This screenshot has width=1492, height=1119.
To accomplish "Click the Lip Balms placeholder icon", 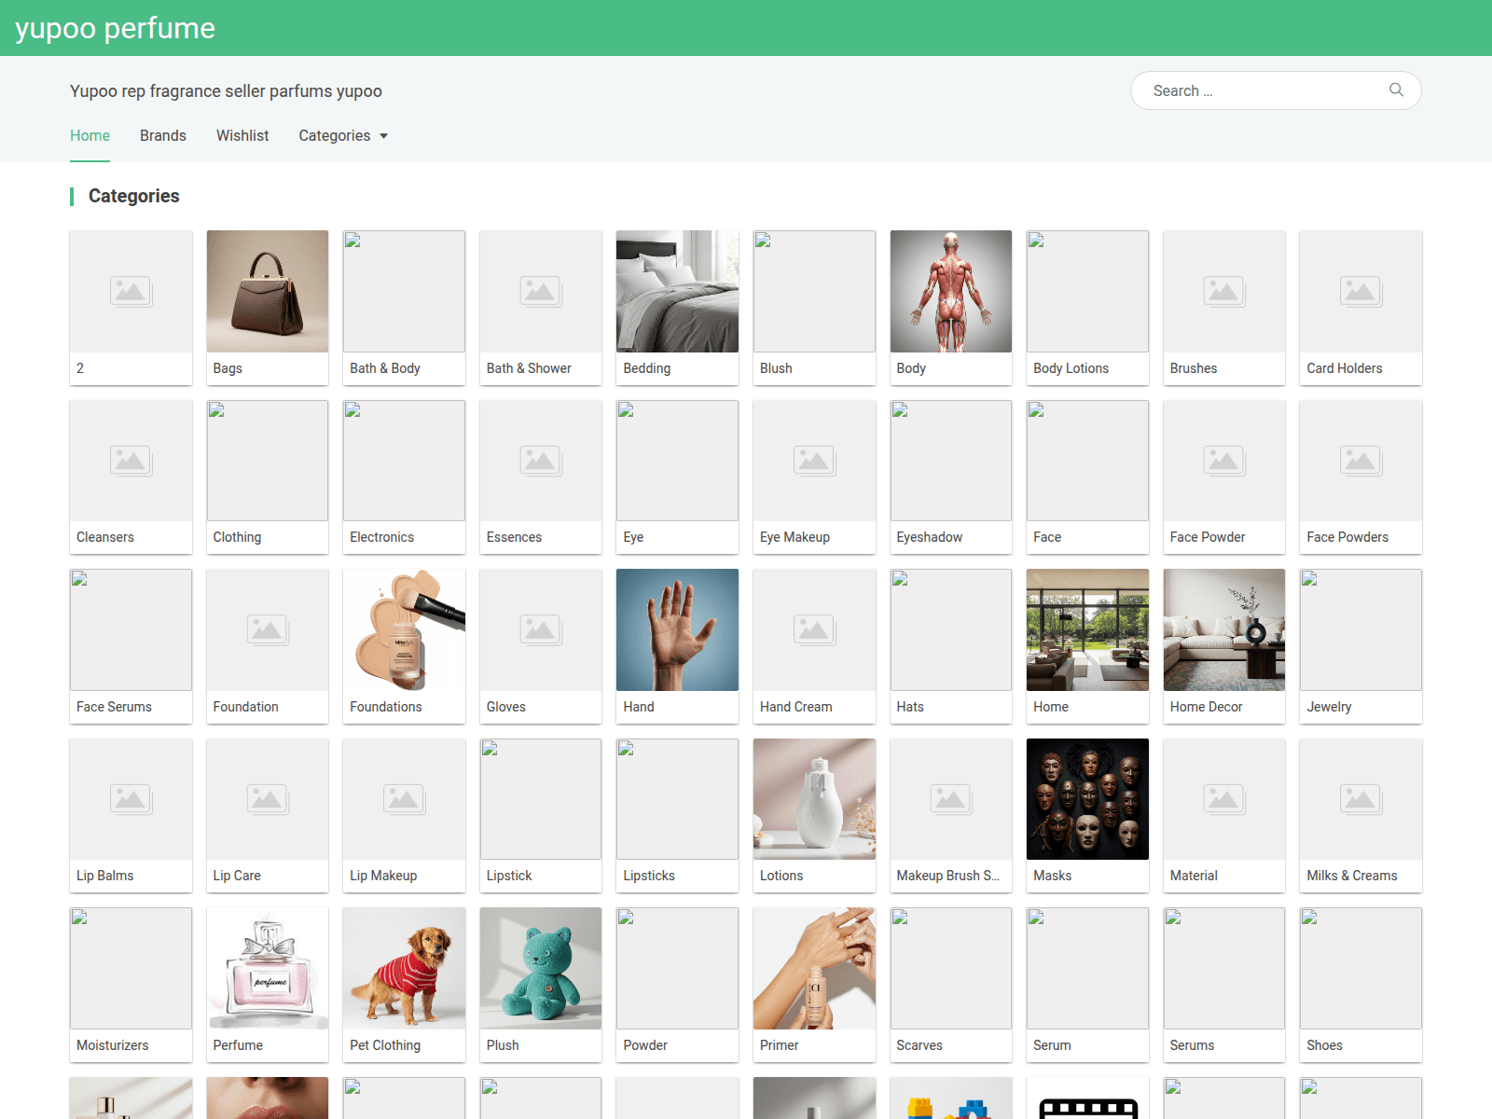I will (x=131, y=799).
